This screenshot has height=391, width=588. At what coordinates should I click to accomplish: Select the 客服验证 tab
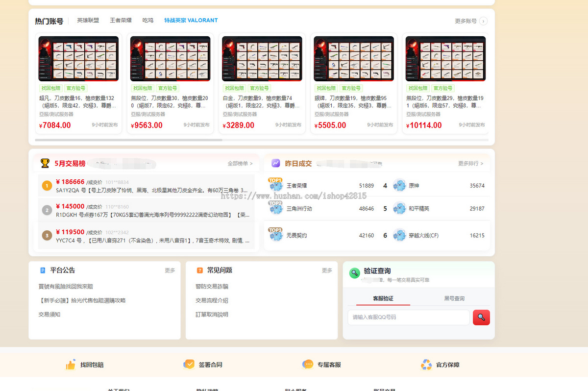point(383,298)
